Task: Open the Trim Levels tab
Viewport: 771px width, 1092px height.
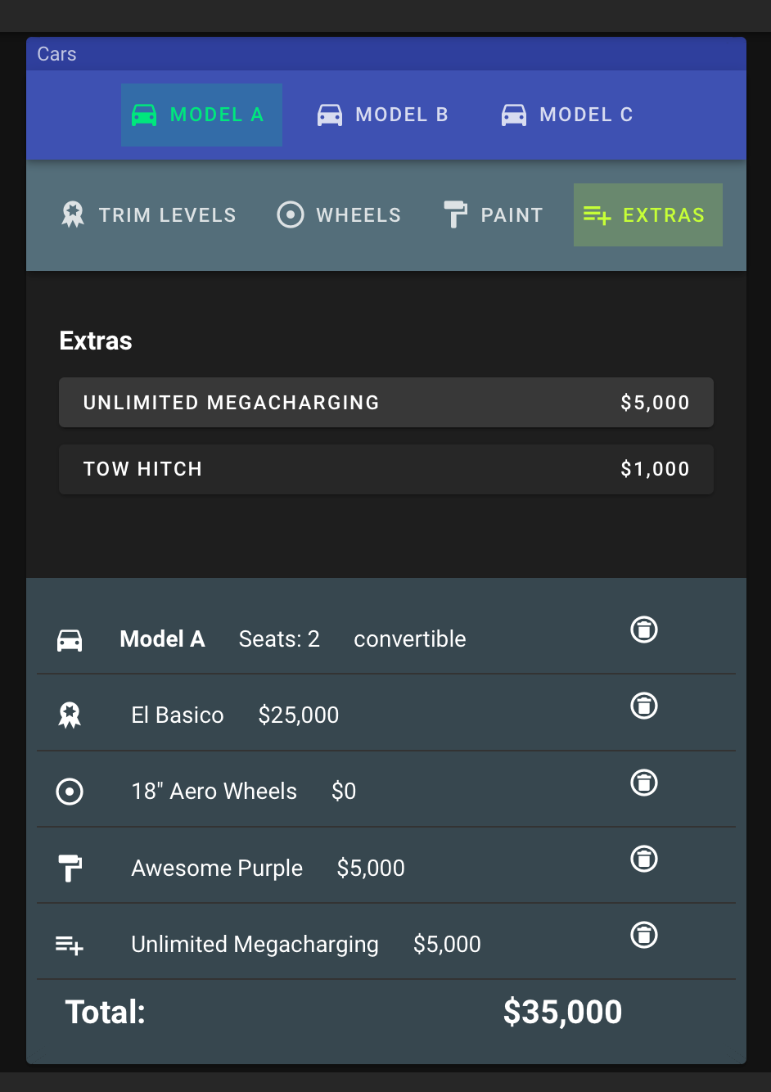Action: tap(149, 215)
